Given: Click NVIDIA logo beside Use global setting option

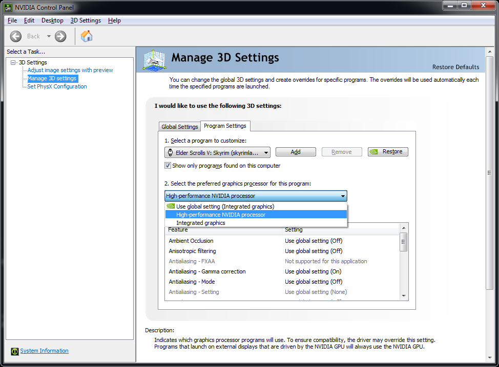Looking at the screenshot, I should tap(171, 206).
